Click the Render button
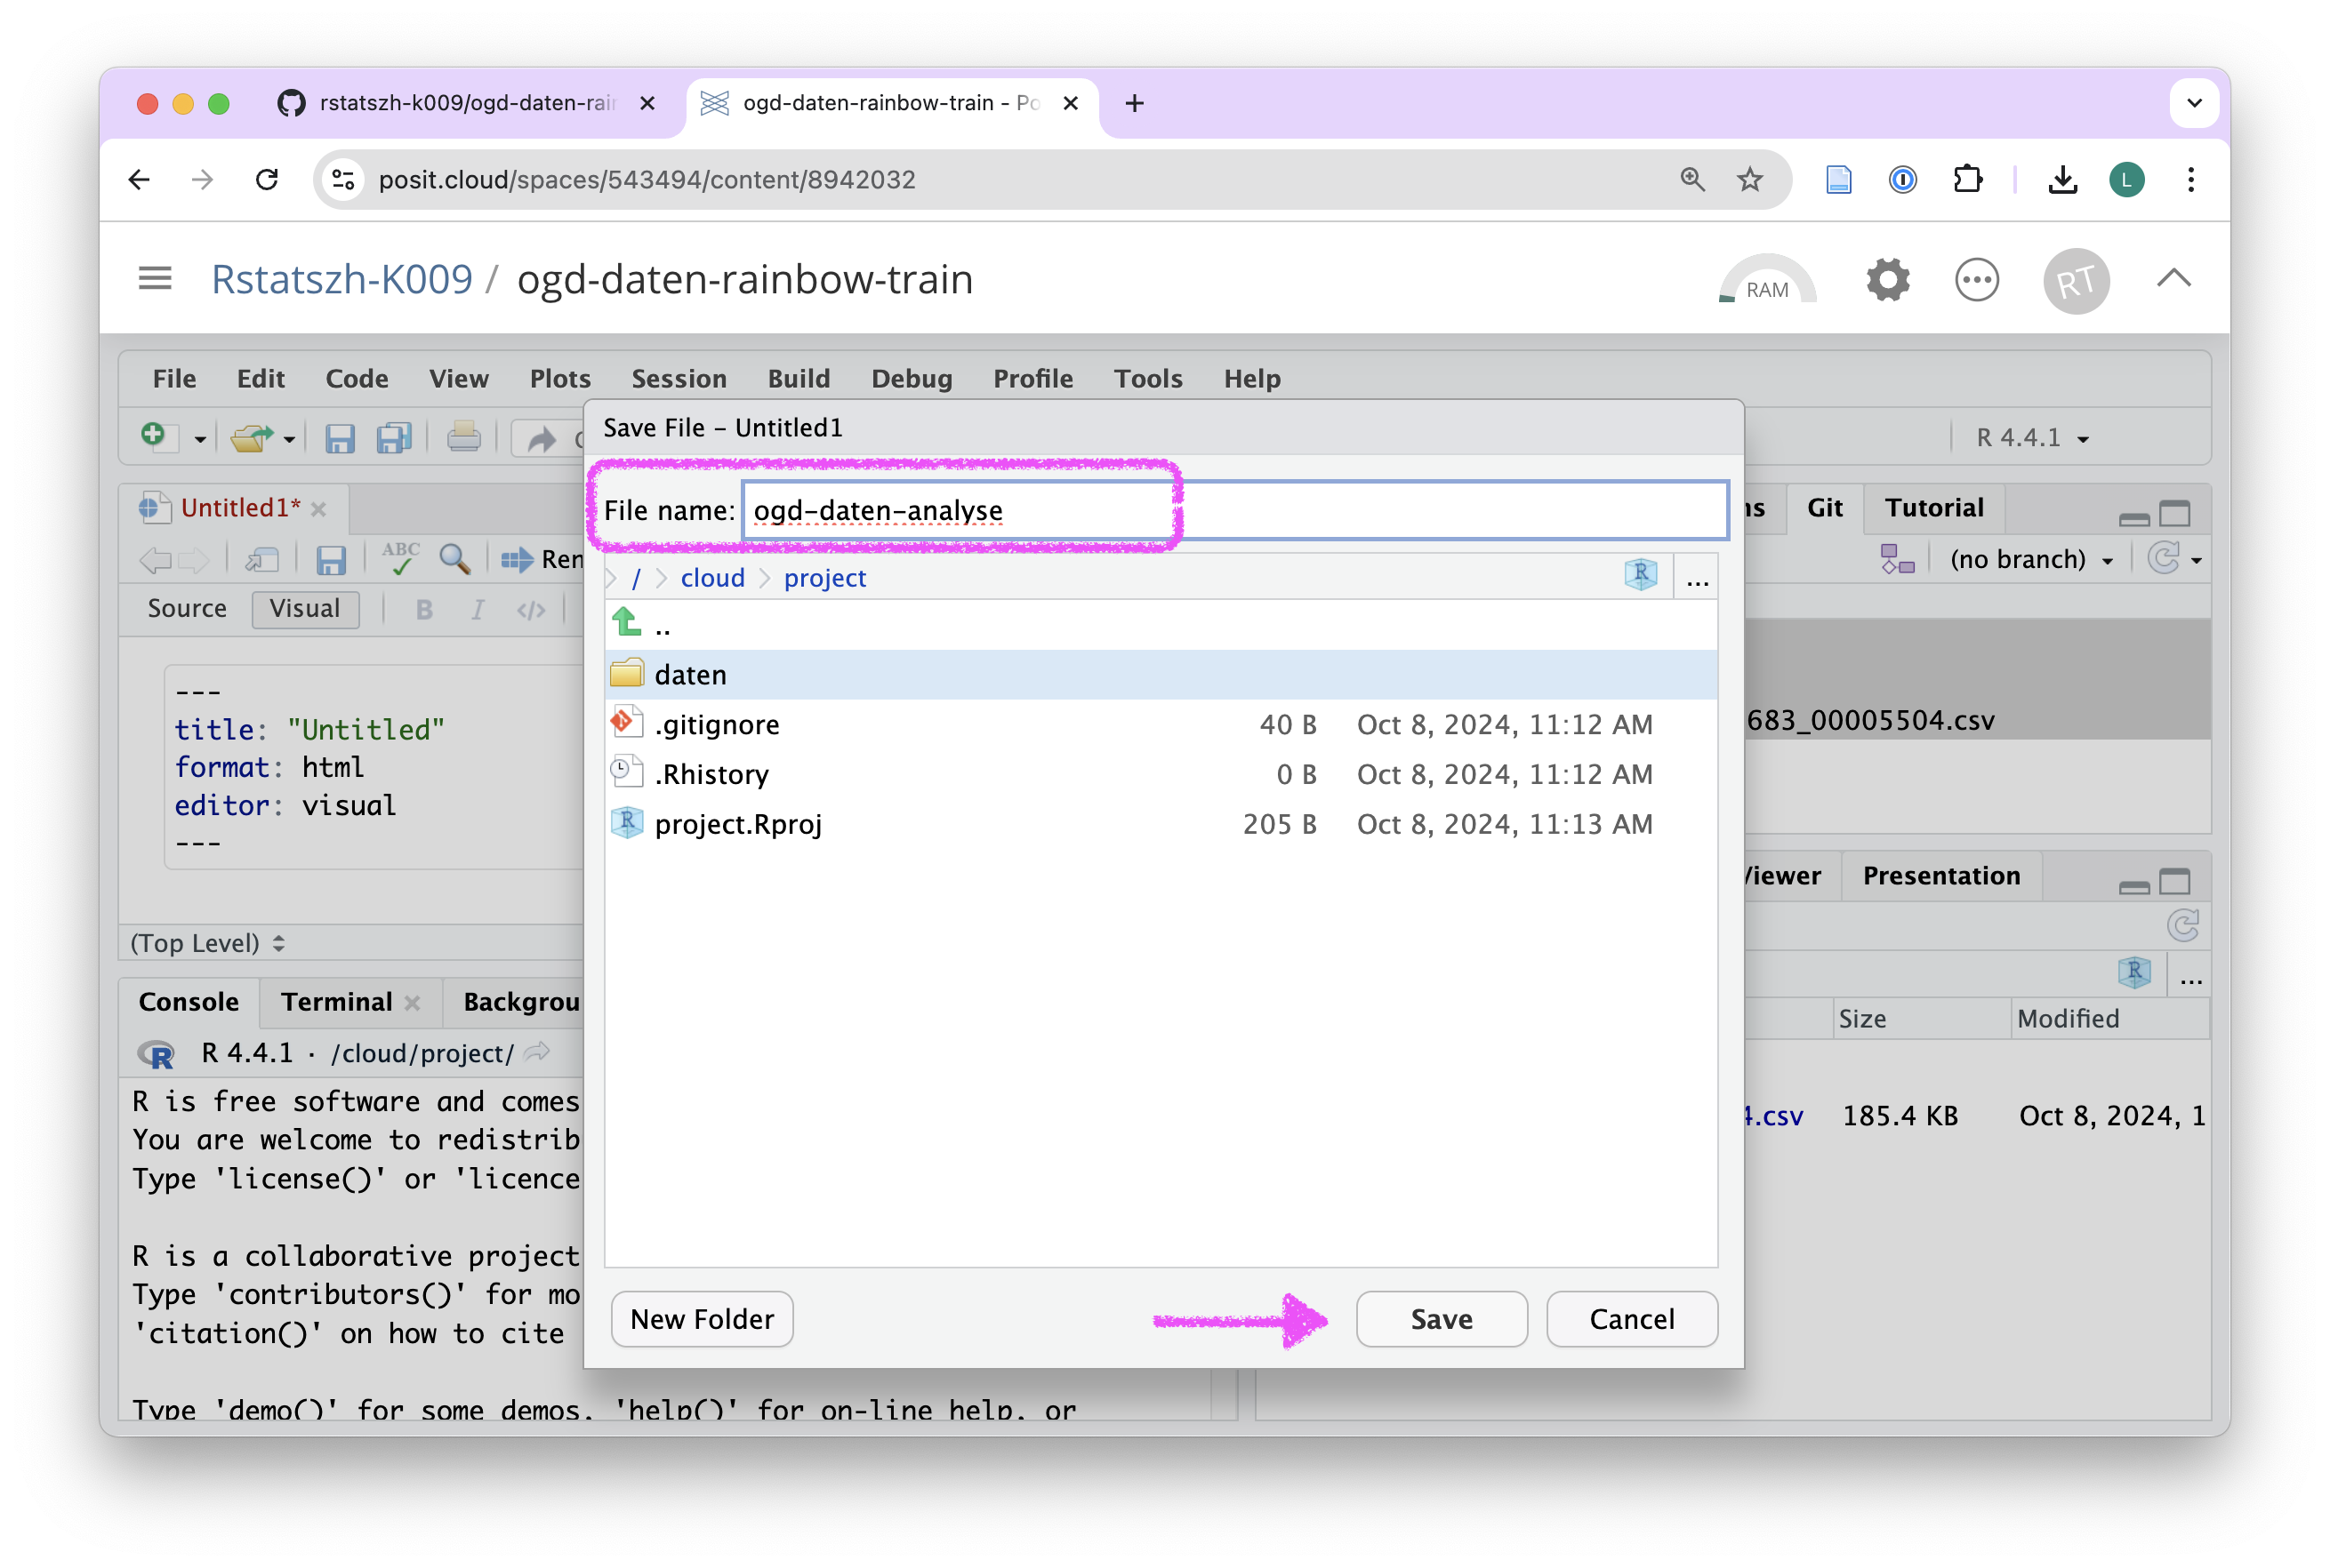Viewport: 2330px width, 1568px height. 542,559
